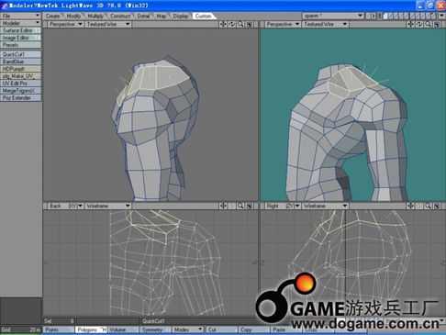Activate the BandGlue tool
Screen dimensions: 446x335
pos(20,61)
